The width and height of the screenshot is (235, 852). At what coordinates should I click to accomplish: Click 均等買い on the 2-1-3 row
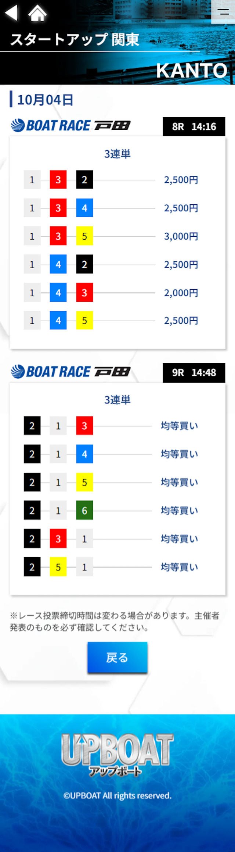click(x=180, y=426)
